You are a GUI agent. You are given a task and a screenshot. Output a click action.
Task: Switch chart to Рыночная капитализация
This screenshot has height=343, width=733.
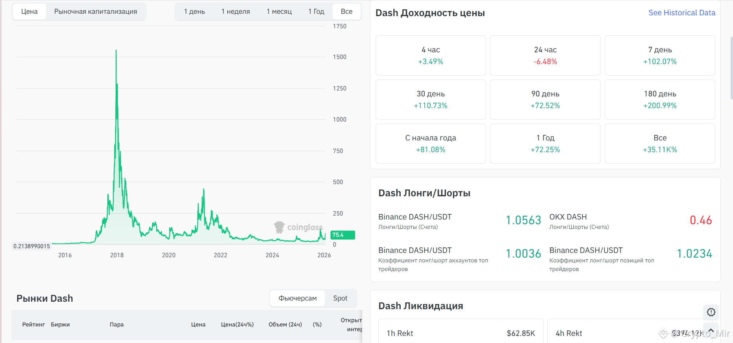[96, 11]
